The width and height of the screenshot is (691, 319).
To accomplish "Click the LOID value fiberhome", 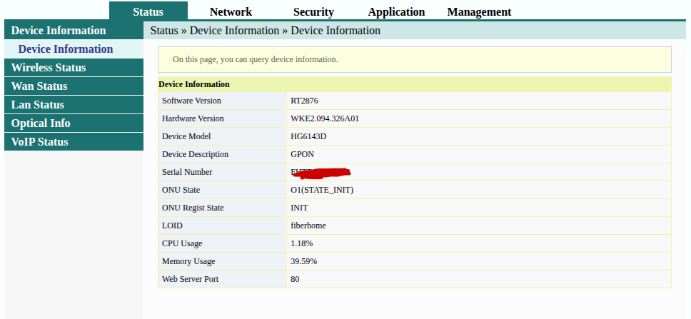I will click(308, 226).
